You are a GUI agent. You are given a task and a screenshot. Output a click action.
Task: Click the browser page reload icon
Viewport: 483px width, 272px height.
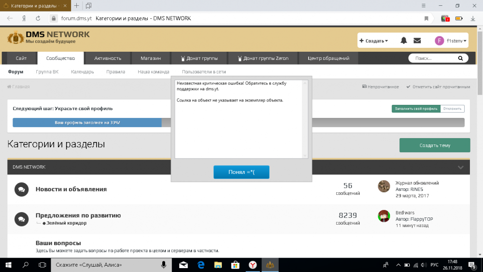click(x=38, y=18)
